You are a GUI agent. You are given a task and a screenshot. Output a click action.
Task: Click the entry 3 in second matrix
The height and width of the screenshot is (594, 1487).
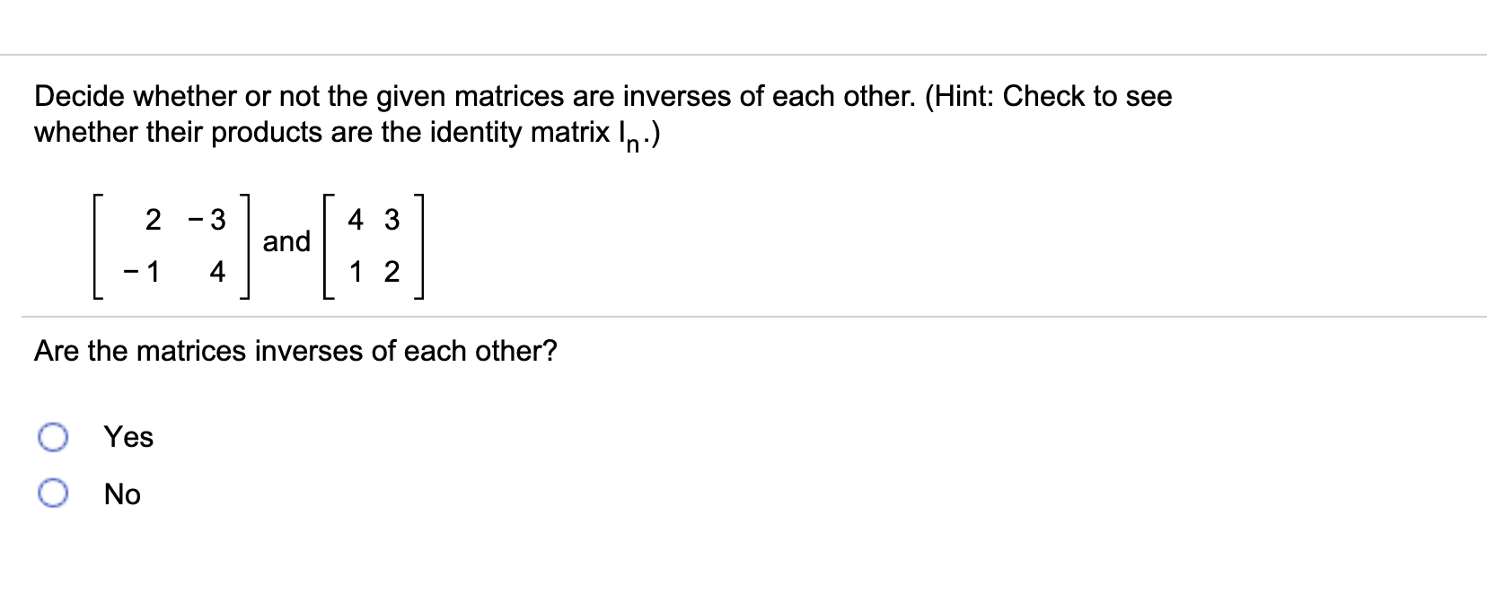click(390, 218)
